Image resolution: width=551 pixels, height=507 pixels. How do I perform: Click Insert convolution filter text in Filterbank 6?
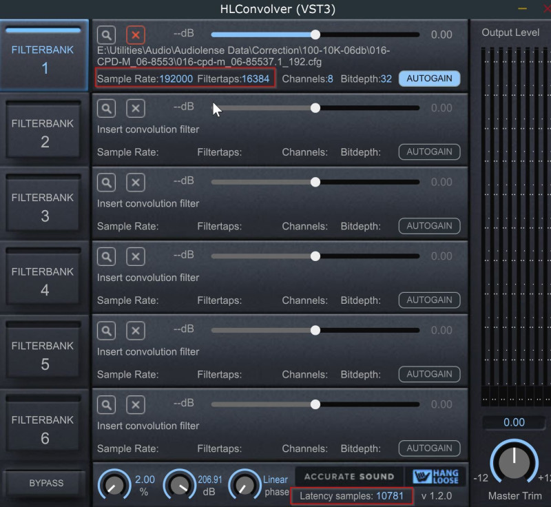148,426
